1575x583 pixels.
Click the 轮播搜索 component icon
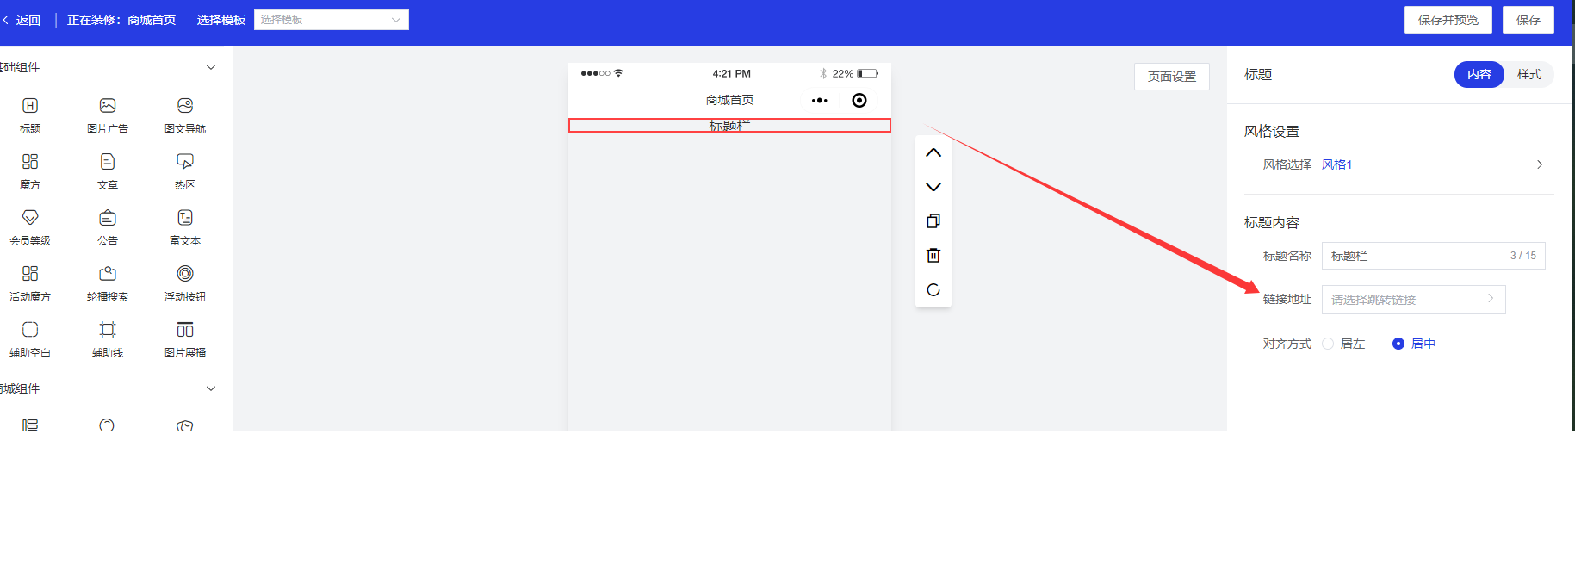click(108, 274)
